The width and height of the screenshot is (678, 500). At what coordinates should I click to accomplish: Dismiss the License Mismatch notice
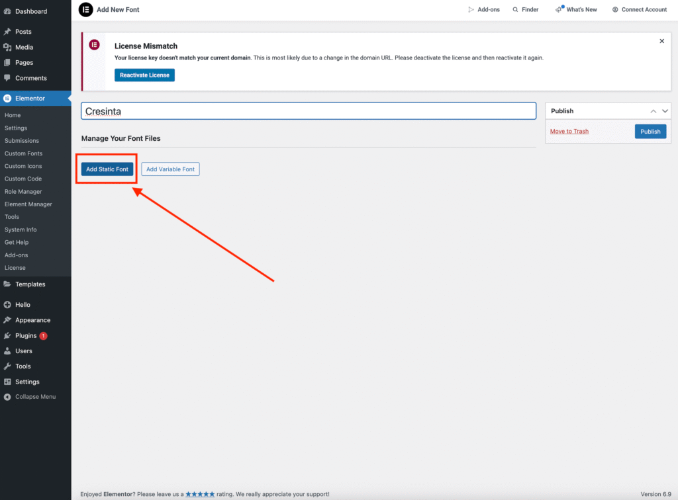[661, 41]
